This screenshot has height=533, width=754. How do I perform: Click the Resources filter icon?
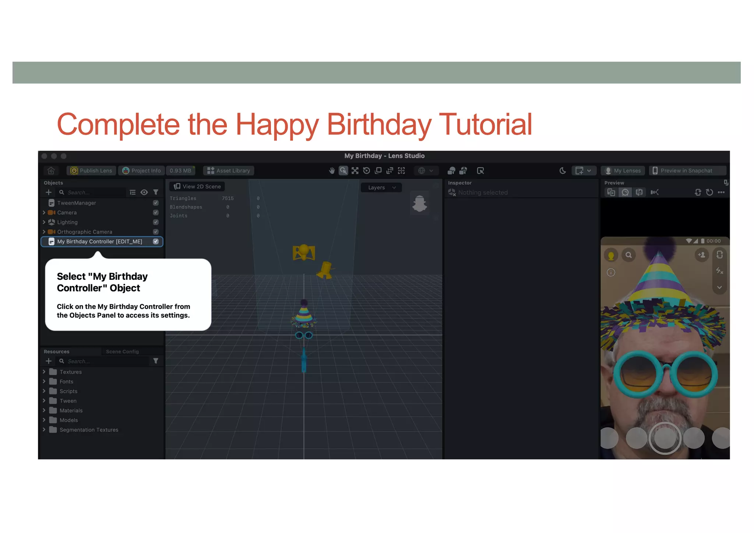click(x=156, y=361)
